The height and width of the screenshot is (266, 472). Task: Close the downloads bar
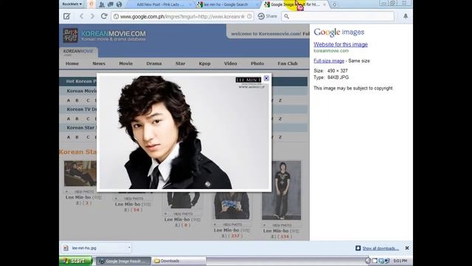[407, 248]
